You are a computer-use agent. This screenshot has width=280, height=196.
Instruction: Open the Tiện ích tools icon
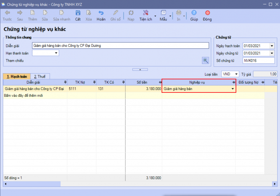(146, 13)
